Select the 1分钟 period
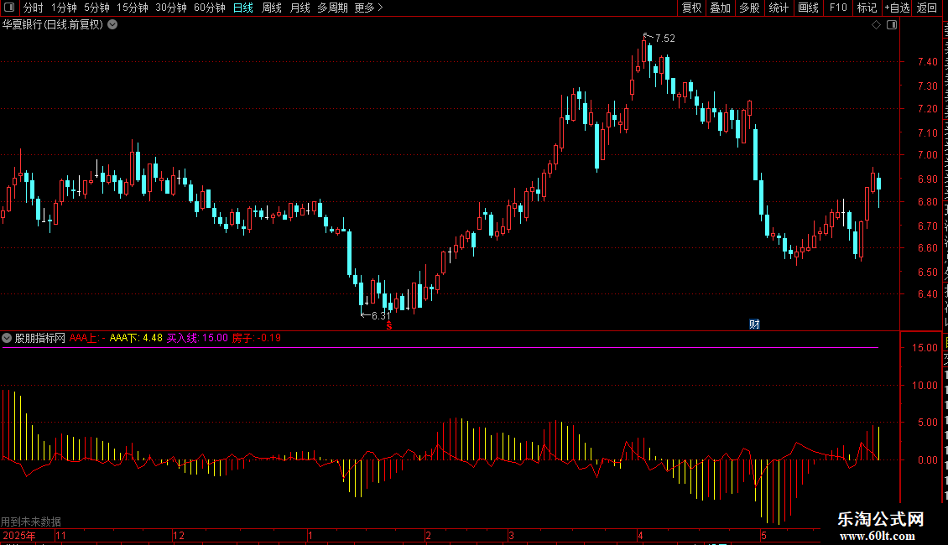The image size is (948, 545). 64,8
